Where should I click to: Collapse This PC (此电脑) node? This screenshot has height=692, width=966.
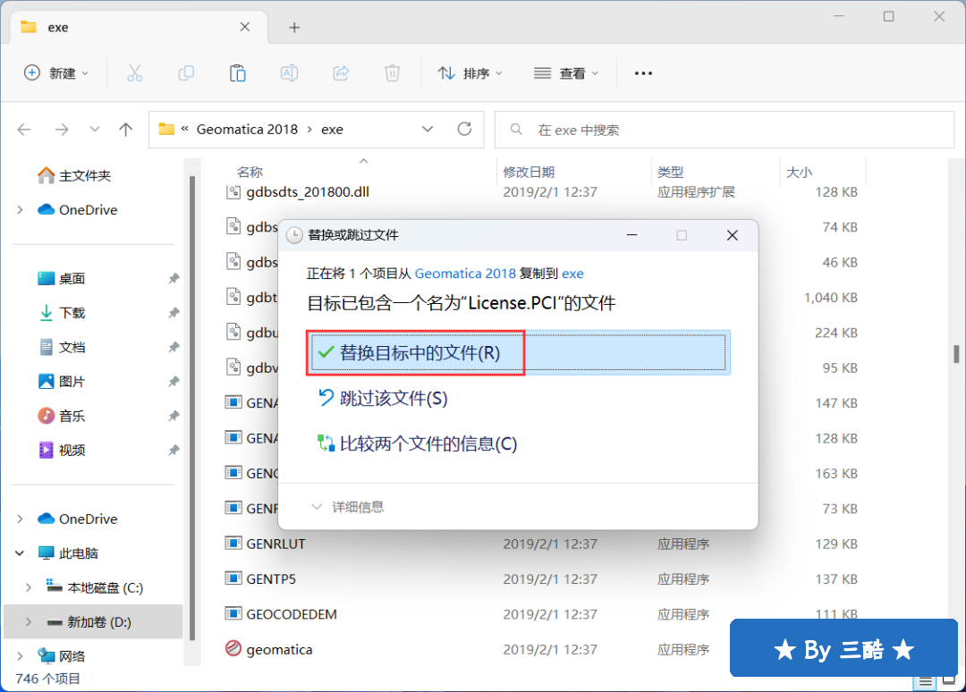point(20,553)
